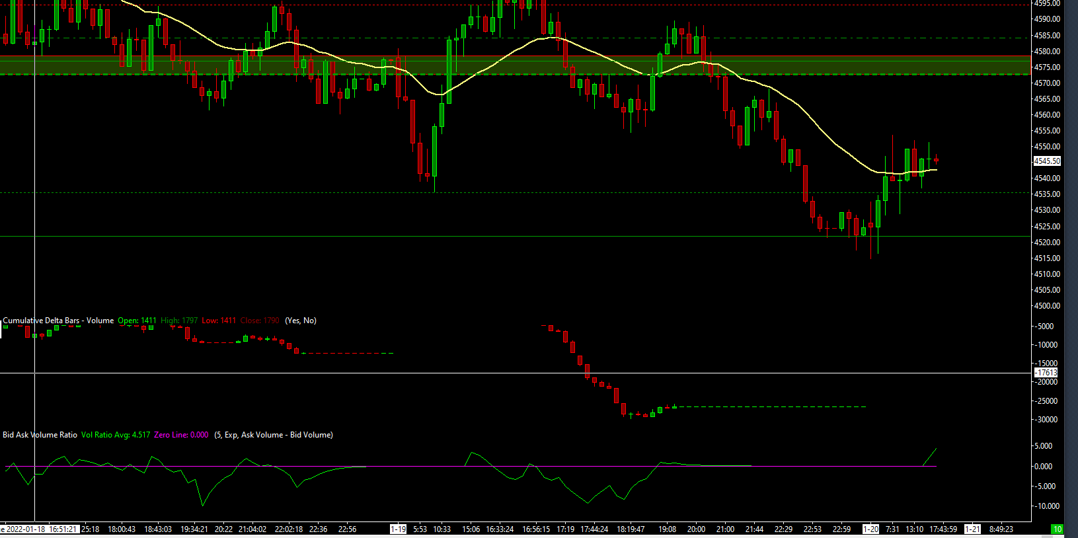This screenshot has width=1078, height=538.
Task: Click the -25000 cumulative delta scale label
Action: pos(1046,401)
